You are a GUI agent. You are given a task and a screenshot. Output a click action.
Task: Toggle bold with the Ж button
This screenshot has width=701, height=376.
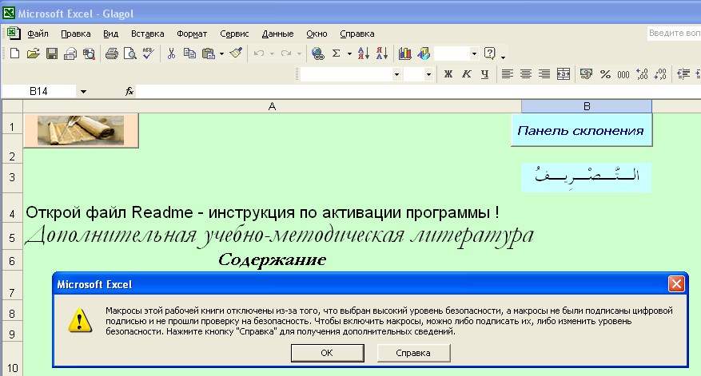(448, 74)
